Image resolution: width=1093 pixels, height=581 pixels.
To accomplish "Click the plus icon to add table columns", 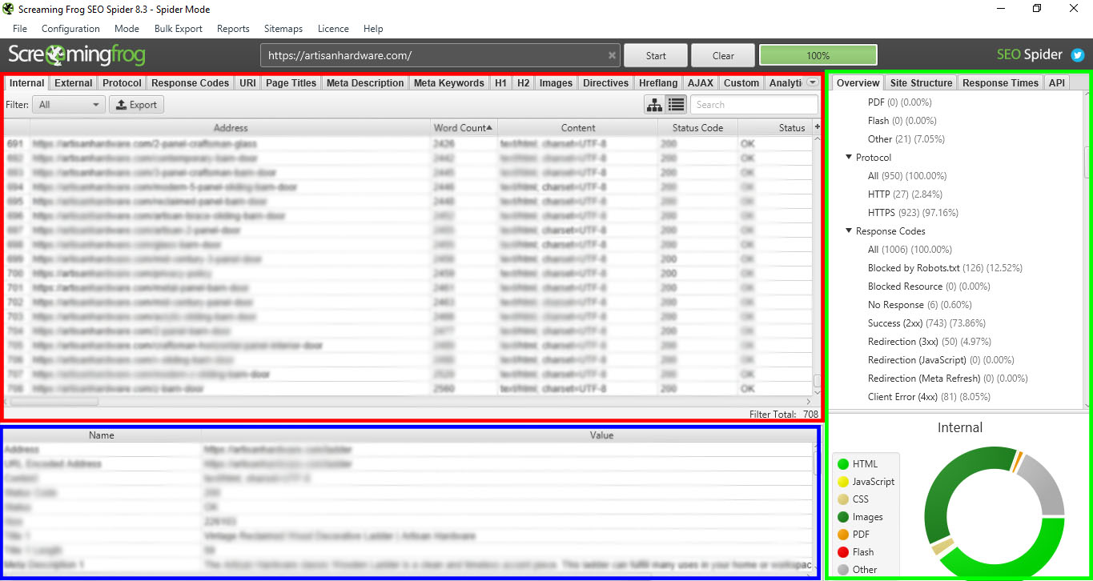I will tap(817, 127).
